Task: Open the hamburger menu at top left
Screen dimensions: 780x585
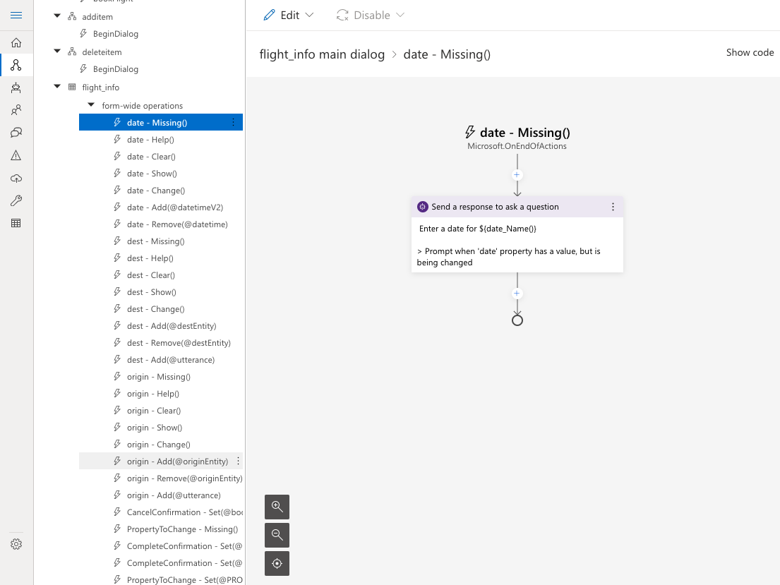Action: click(x=16, y=14)
